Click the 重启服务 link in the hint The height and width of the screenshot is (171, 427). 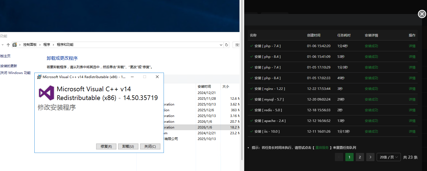point(322,147)
